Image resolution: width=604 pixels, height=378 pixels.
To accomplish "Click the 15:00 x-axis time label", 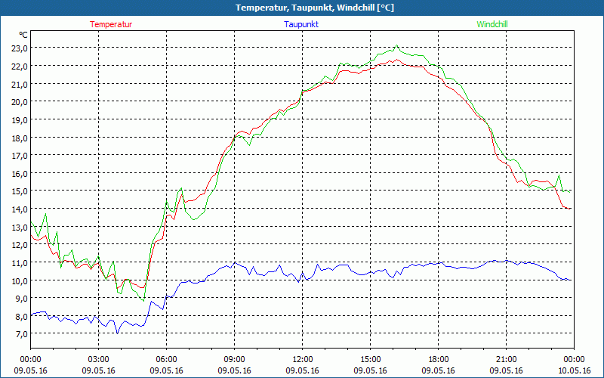I will pyautogui.click(x=370, y=360).
